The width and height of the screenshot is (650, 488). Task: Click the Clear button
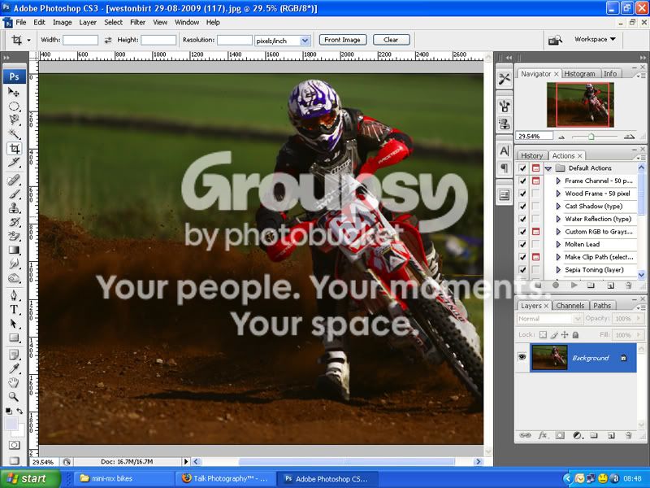(391, 40)
